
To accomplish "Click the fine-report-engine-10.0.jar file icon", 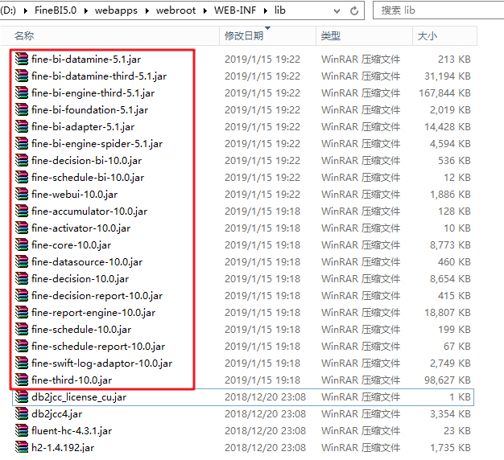I will pyautogui.click(x=22, y=312).
